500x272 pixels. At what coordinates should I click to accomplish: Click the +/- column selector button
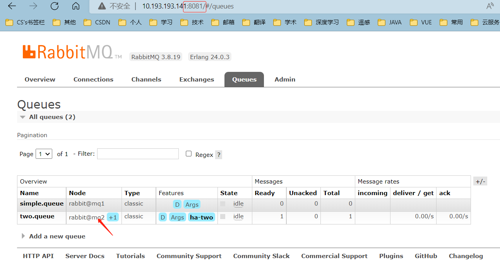click(480, 181)
